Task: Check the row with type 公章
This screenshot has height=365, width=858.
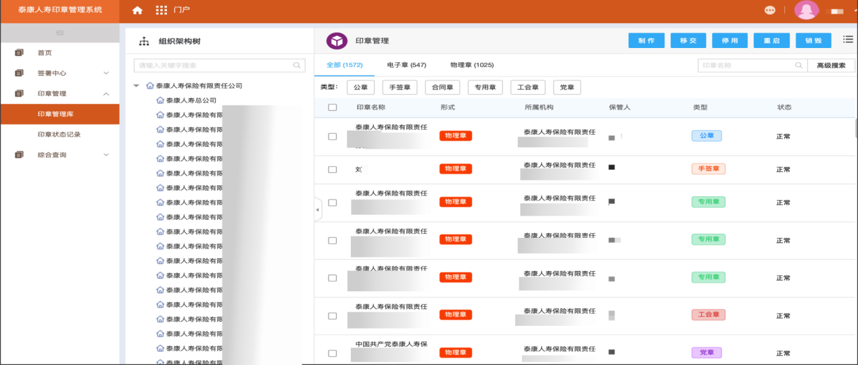Action: pos(332,136)
